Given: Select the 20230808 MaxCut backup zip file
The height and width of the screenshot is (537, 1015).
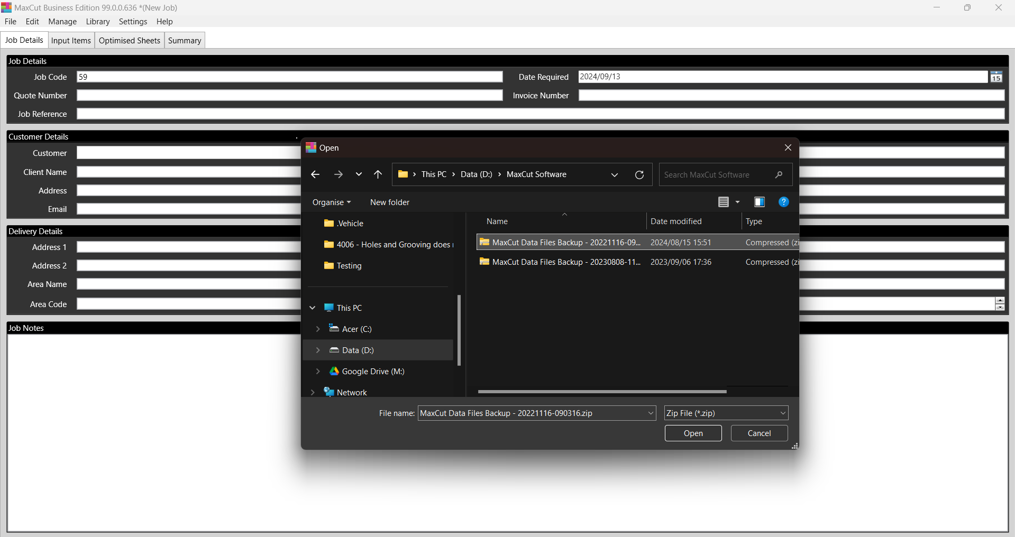Looking at the screenshot, I should click(x=566, y=262).
